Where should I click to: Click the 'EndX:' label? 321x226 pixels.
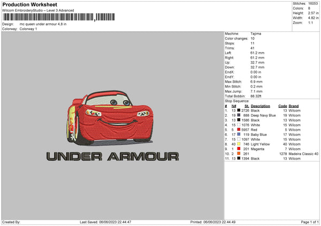coord(230,72)
